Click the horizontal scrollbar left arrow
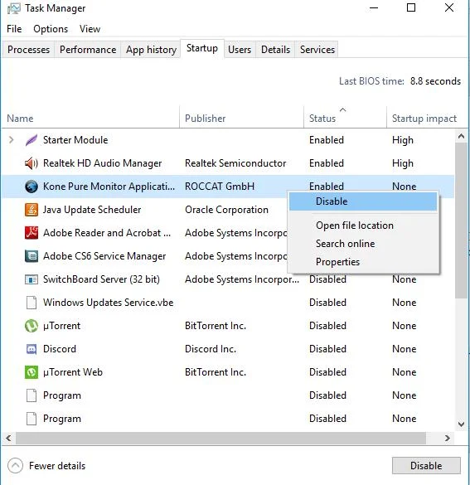 coord(8,439)
